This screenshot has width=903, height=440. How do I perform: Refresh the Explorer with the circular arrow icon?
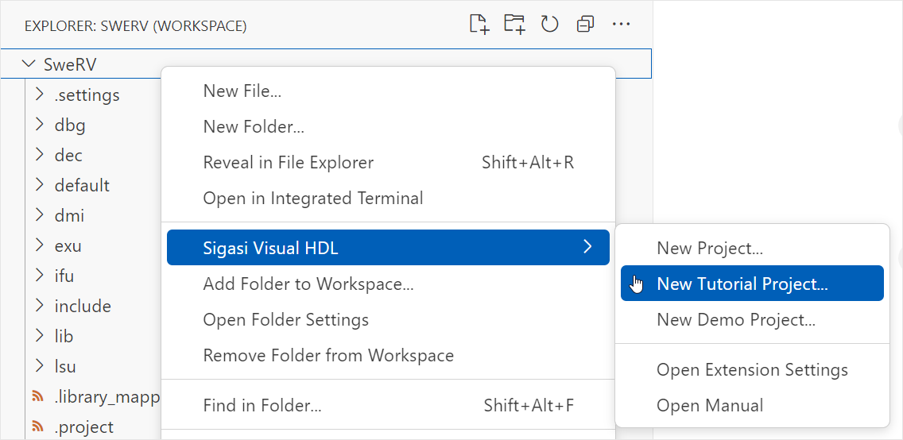[x=550, y=25]
